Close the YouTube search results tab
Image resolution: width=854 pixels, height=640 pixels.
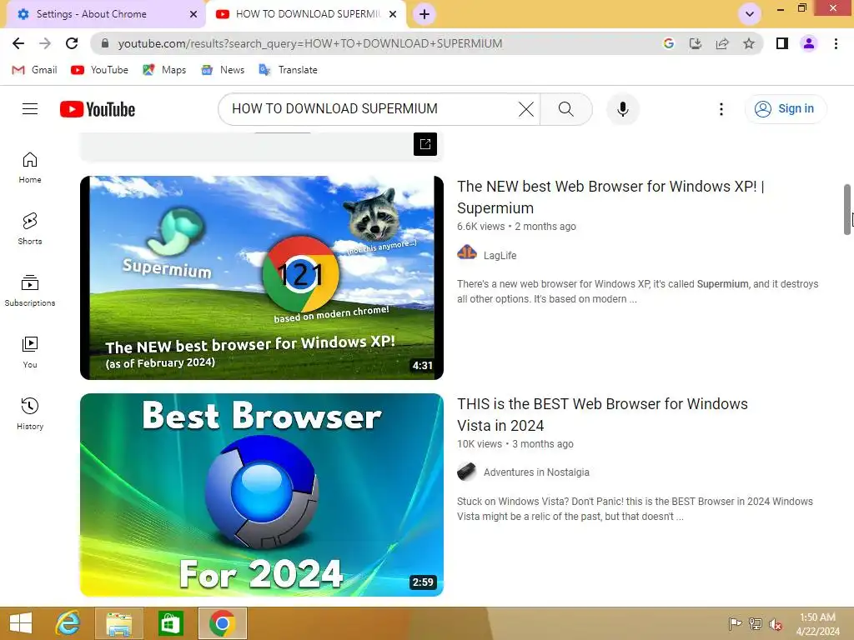(x=393, y=14)
